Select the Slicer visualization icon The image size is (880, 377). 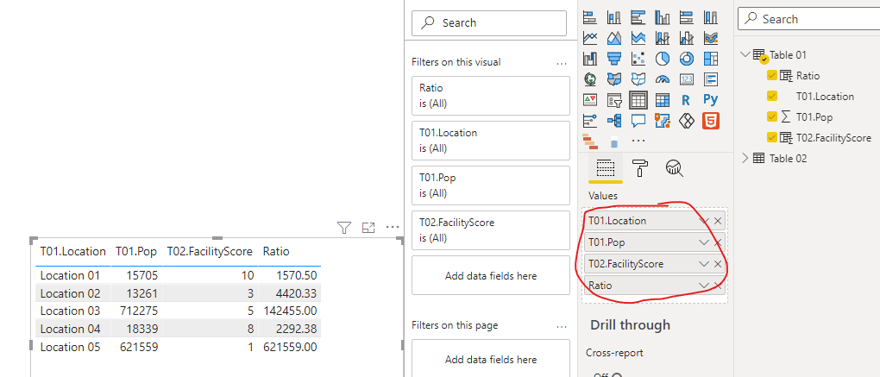614,100
